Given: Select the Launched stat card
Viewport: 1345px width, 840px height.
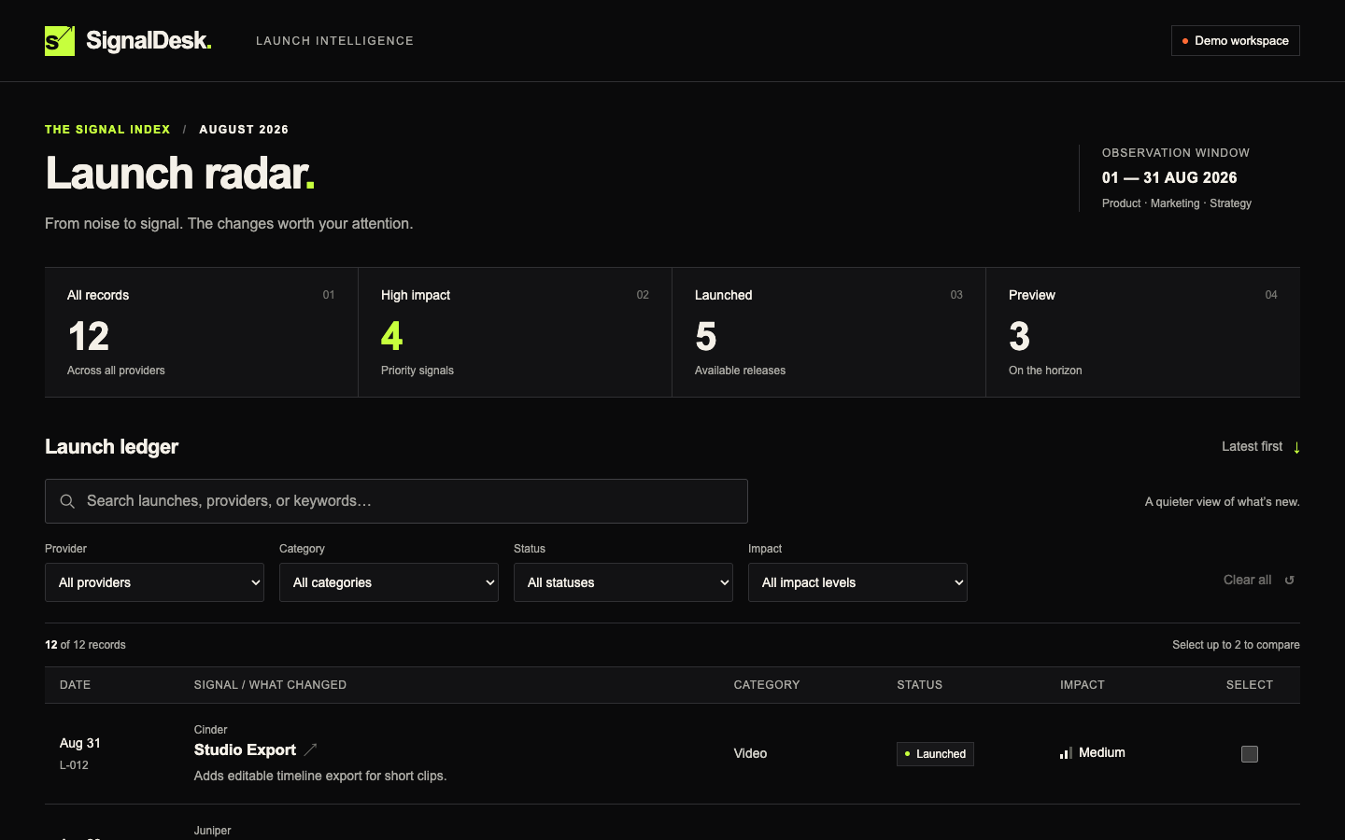Looking at the screenshot, I should point(829,332).
